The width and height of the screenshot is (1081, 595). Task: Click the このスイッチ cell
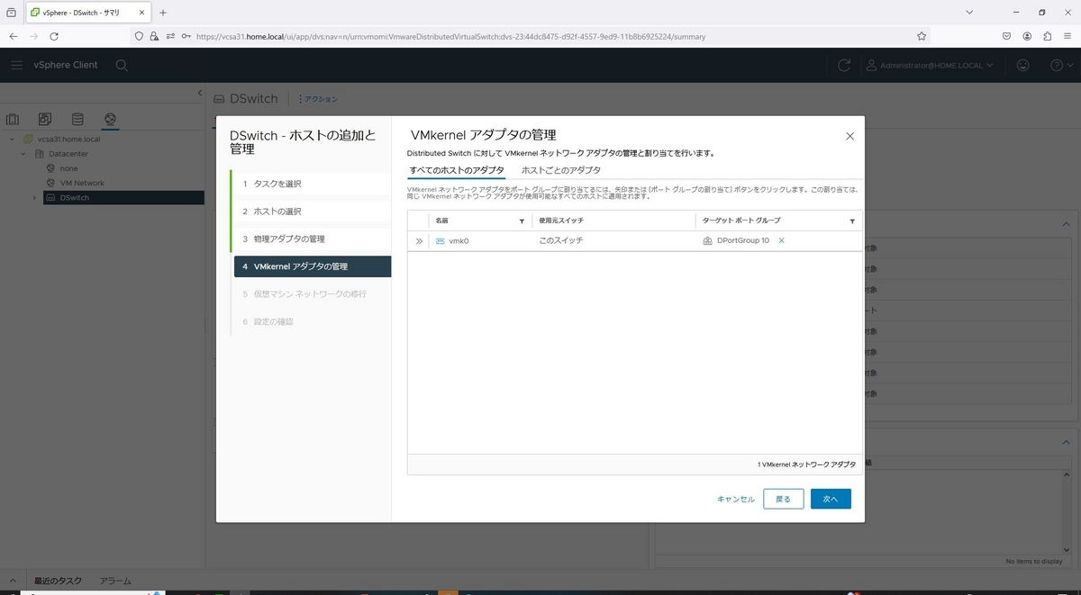(x=561, y=241)
